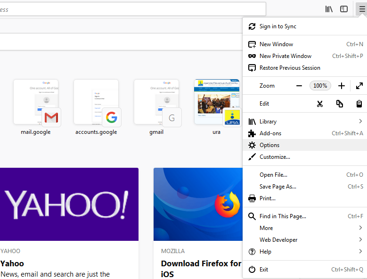Expand the Web Developer submenu arrow
The width and height of the screenshot is (367, 279).
[360, 239]
